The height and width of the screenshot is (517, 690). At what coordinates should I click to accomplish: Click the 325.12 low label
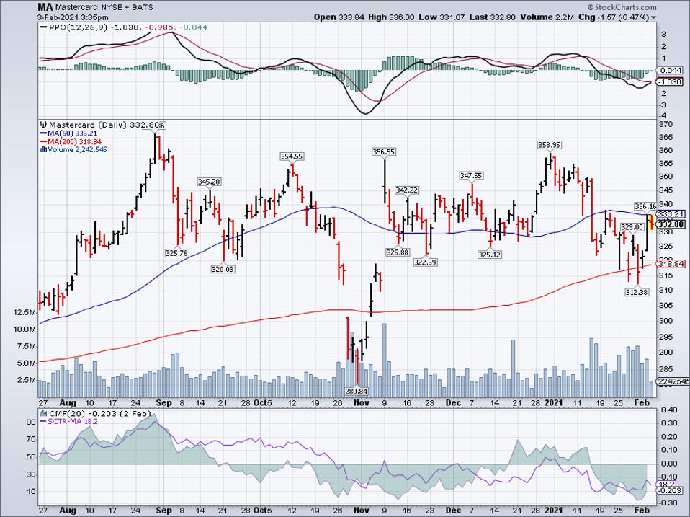pos(490,255)
